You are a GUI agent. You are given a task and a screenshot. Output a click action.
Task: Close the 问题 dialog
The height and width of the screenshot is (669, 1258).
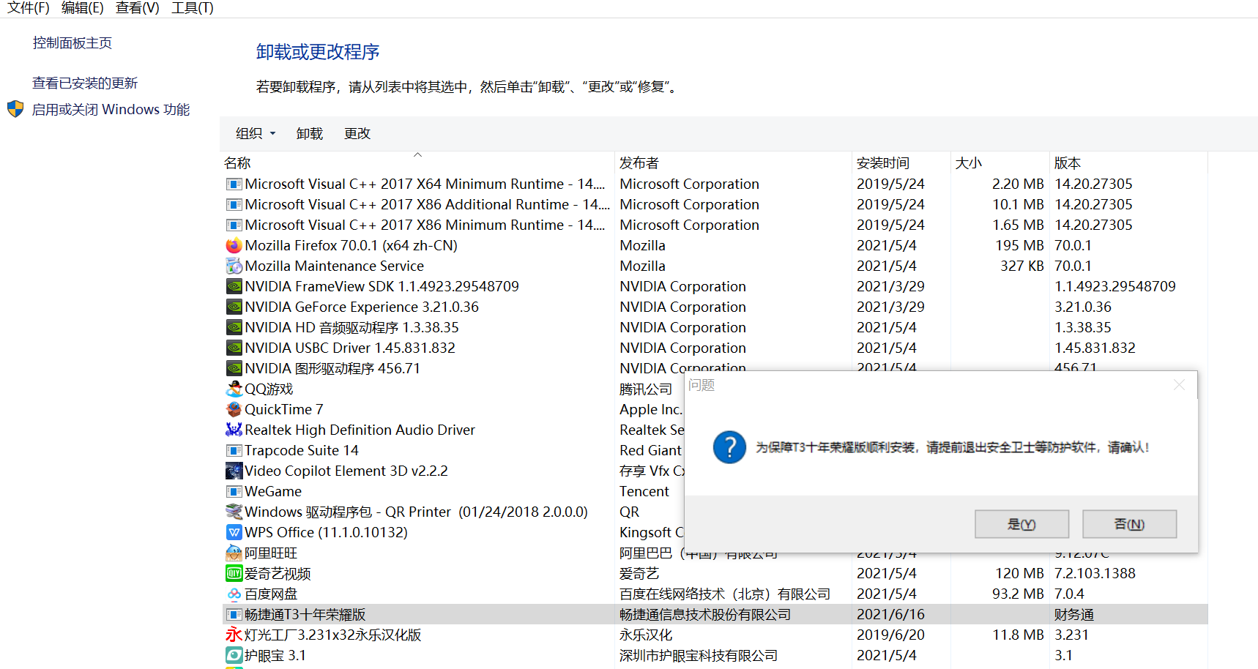[1179, 385]
